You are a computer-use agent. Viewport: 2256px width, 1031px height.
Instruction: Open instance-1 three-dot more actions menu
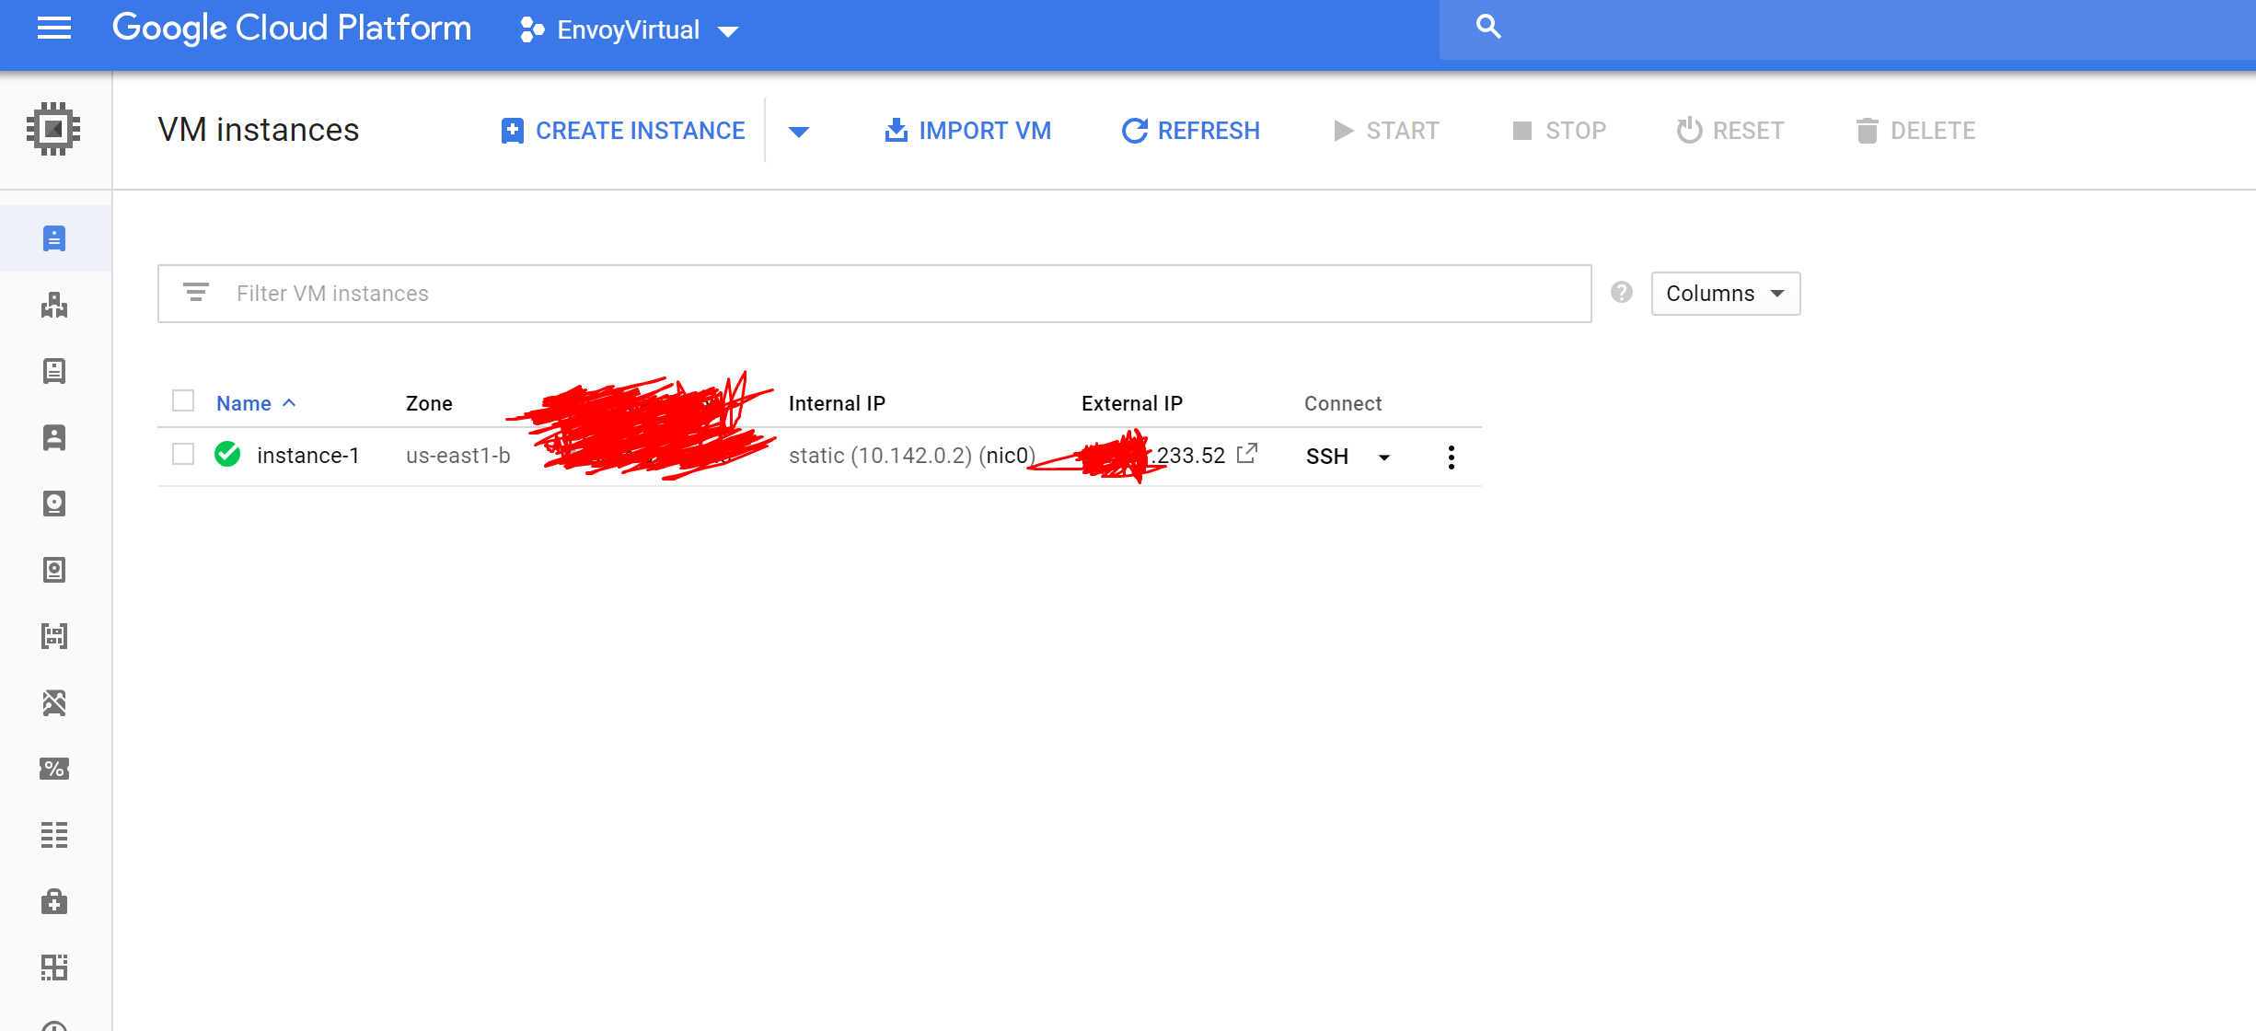[x=1452, y=458]
